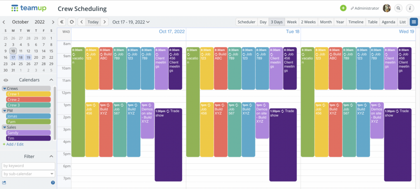This screenshot has width=420, height=189.
Task: Click the teamup logo
Action: pos(29,8)
